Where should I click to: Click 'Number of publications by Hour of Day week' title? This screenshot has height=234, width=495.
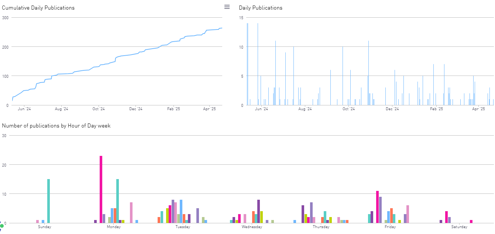click(56, 126)
